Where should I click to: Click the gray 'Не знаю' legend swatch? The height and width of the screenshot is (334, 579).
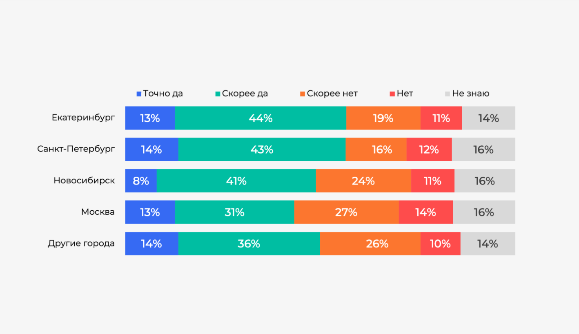pyautogui.click(x=448, y=94)
